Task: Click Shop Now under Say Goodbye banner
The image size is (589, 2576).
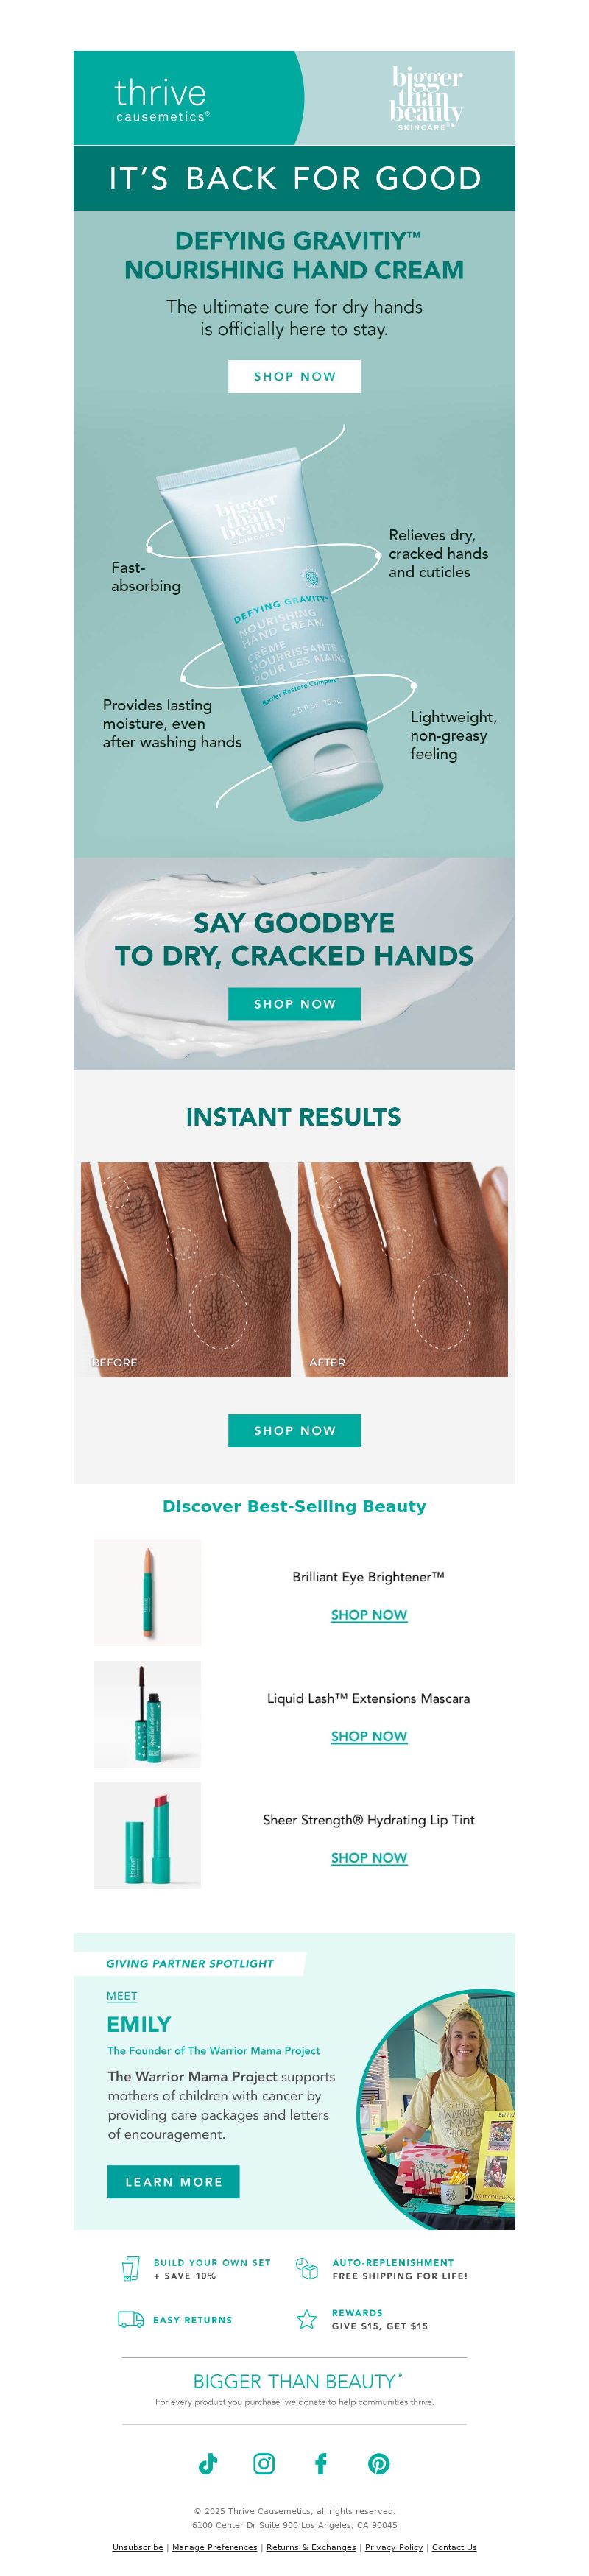Action: click(x=294, y=1004)
